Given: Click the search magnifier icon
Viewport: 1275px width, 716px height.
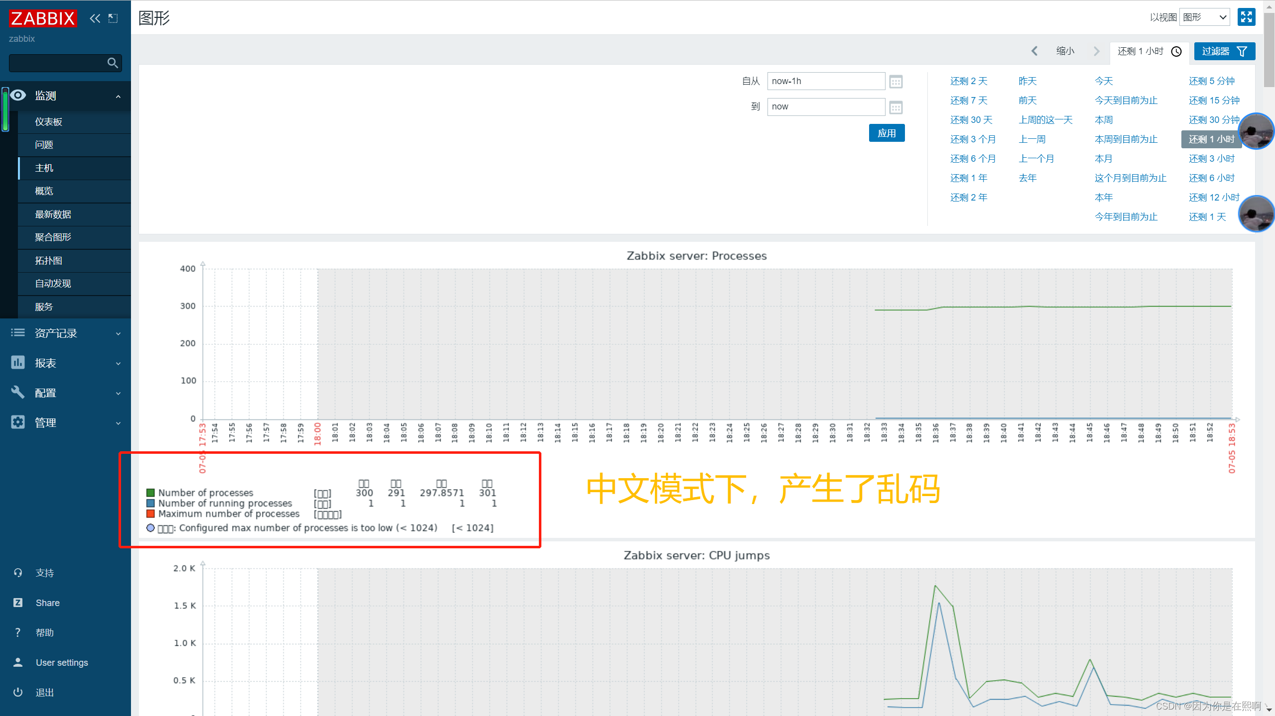Looking at the screenshot, I should click(x=113, y=63).
